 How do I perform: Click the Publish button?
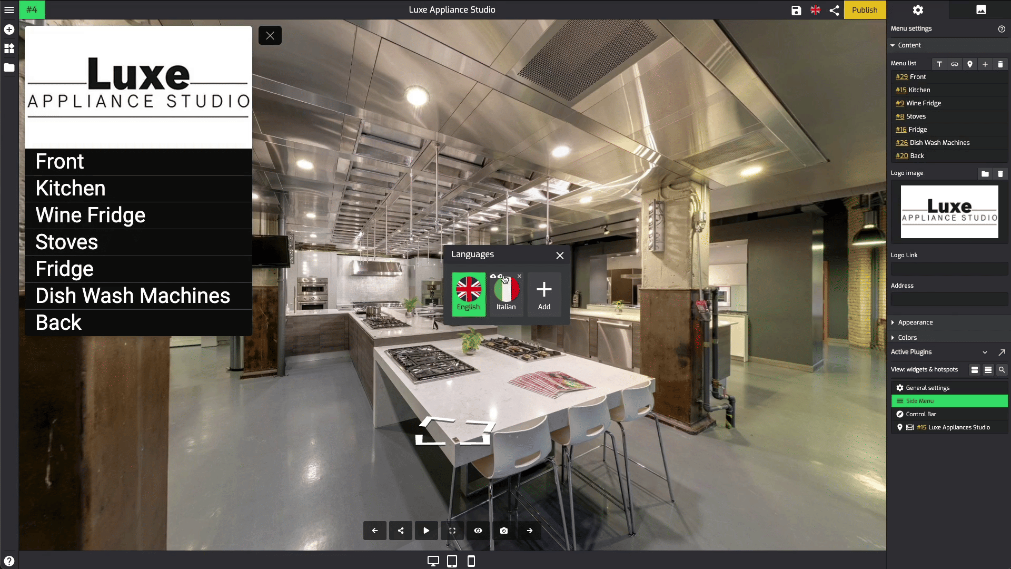[865, 10]
